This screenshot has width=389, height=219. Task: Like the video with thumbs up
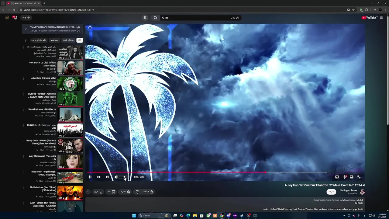[x=148, y=192]
